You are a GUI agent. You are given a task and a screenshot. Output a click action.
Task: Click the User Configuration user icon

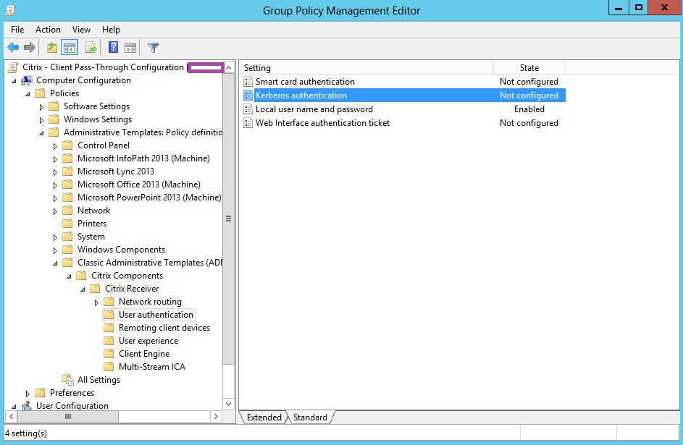(27, 406)
